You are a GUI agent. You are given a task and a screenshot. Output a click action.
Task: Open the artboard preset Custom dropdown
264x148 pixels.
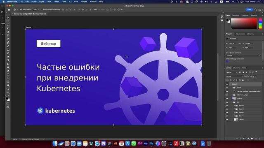tap(243, 55)
